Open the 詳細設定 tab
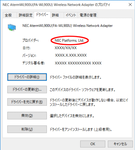Viewport: 135px width, 150px height. point(26,15)
